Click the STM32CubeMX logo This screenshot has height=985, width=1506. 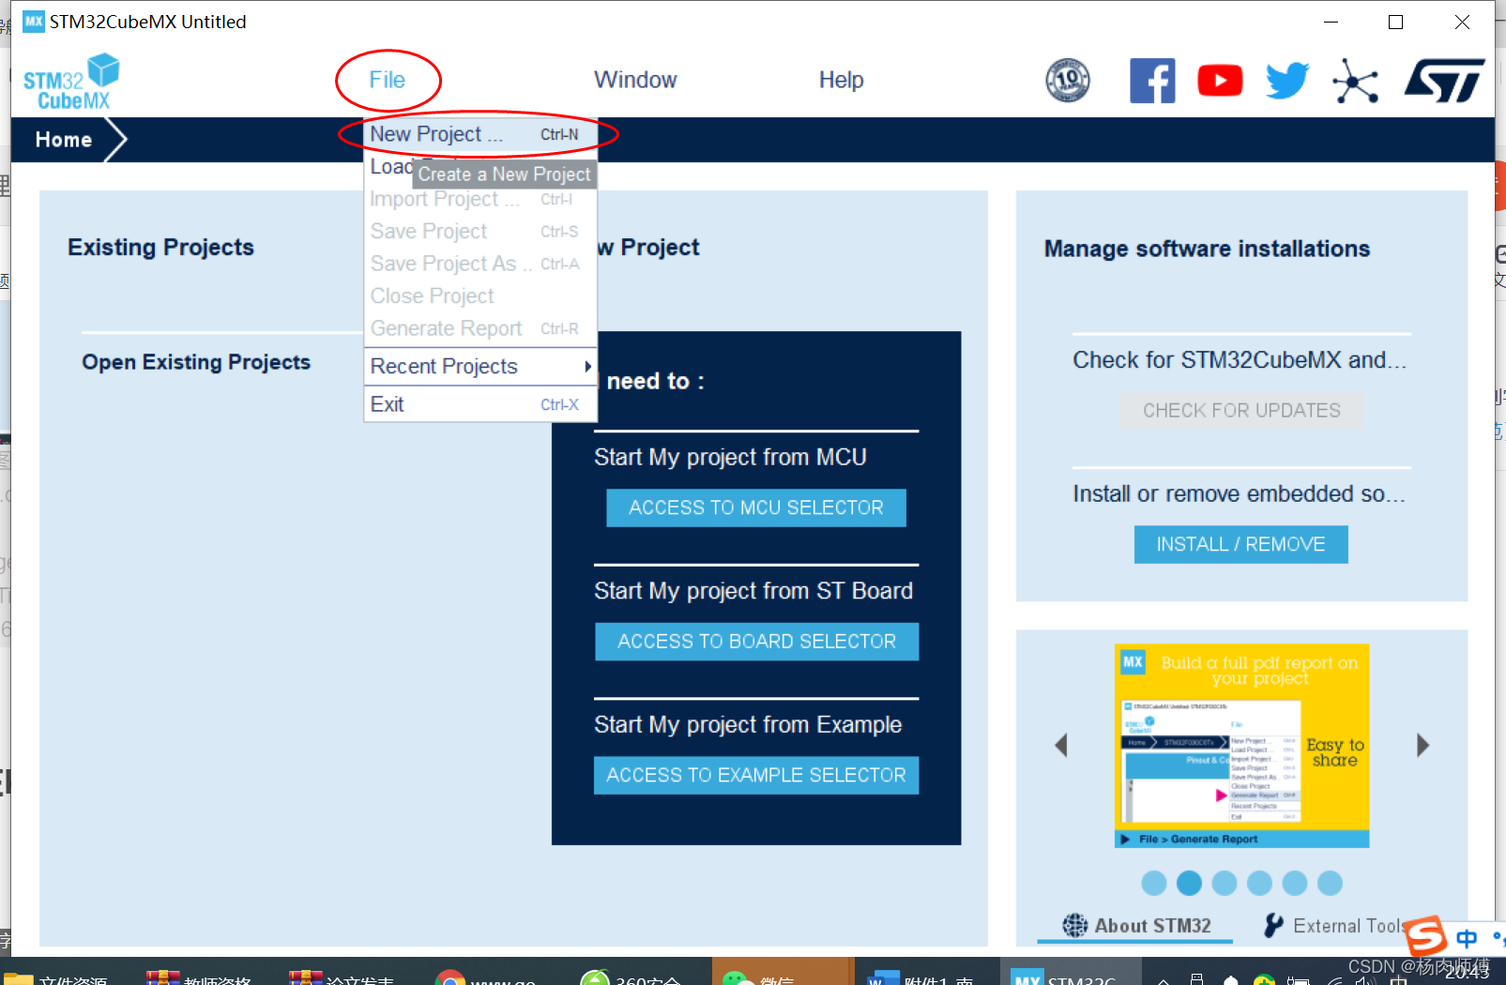[x=71, y=83]
